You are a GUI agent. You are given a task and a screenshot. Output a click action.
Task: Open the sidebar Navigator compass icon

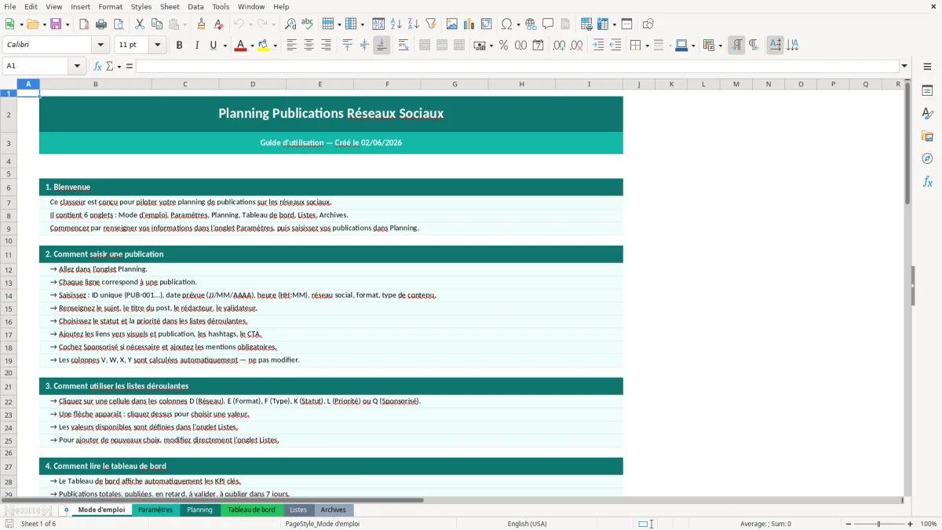click(x=927, y=159)
